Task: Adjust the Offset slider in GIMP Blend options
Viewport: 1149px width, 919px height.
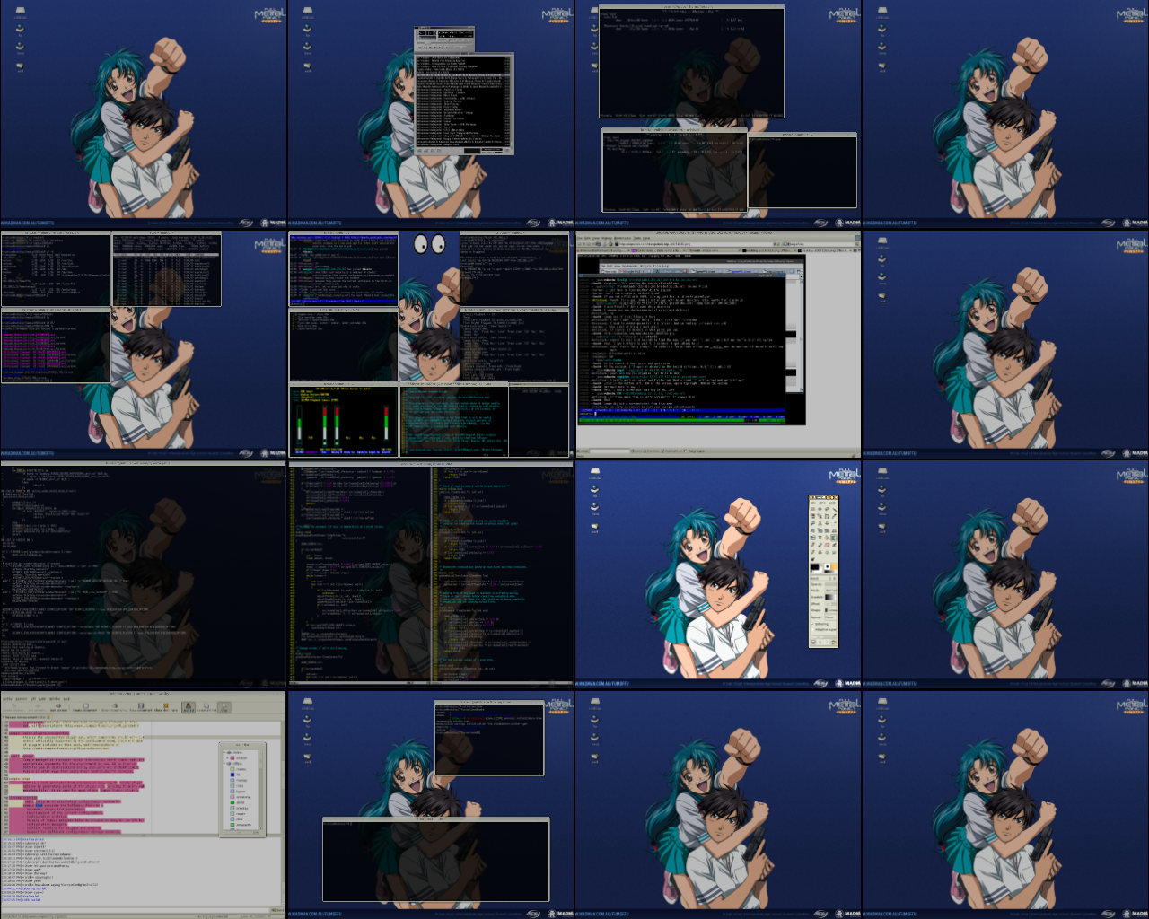Action: [830, 604]
